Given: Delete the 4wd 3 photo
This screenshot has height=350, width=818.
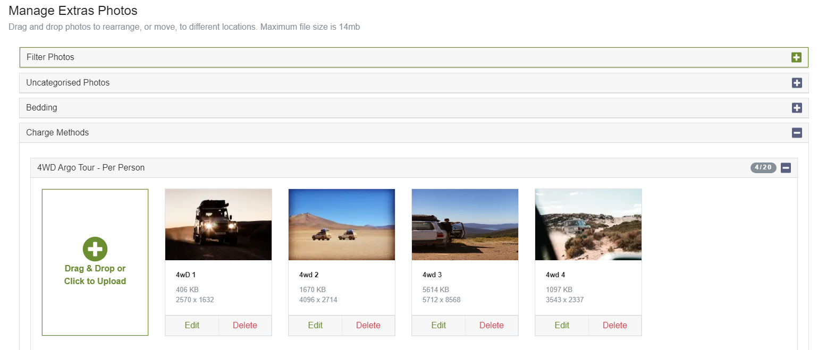Looking at the screenshot, I should 492,325.
